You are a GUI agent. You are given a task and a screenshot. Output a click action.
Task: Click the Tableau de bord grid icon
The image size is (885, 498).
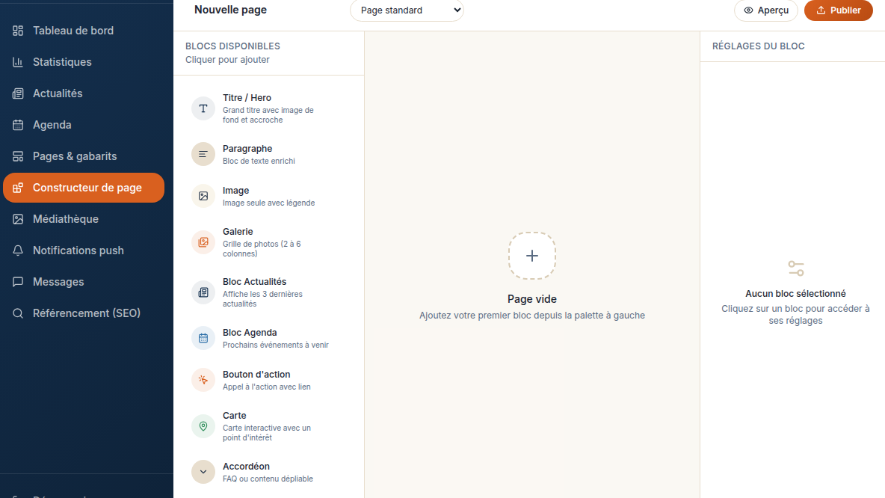click(x=18, y=31)
